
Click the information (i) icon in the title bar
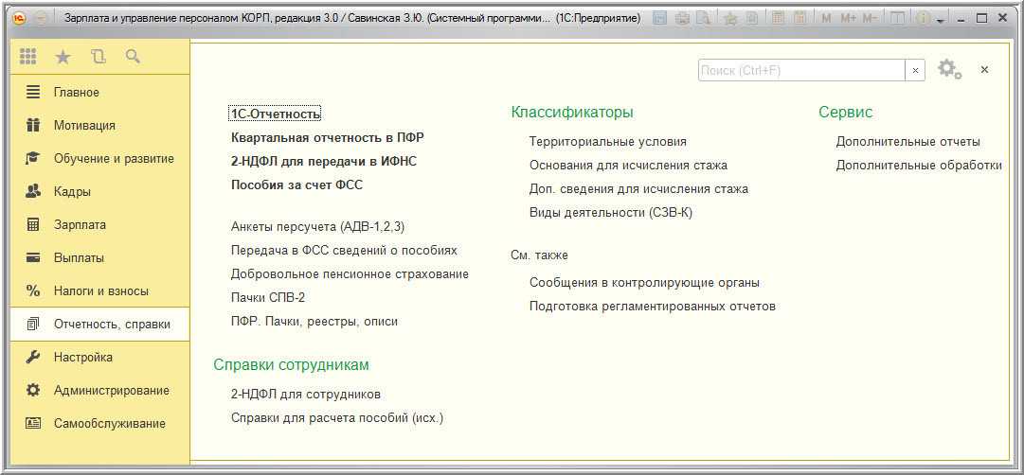coord(924,18)
